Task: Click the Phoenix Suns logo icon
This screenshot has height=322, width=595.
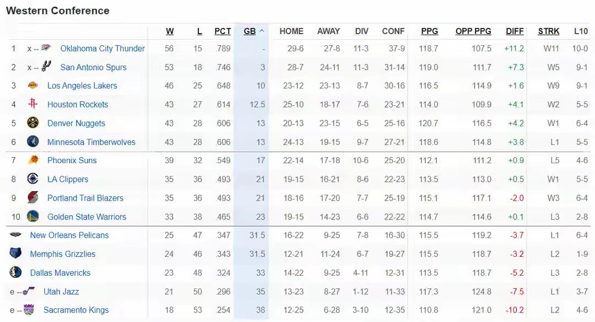Action: click(33, 160)
